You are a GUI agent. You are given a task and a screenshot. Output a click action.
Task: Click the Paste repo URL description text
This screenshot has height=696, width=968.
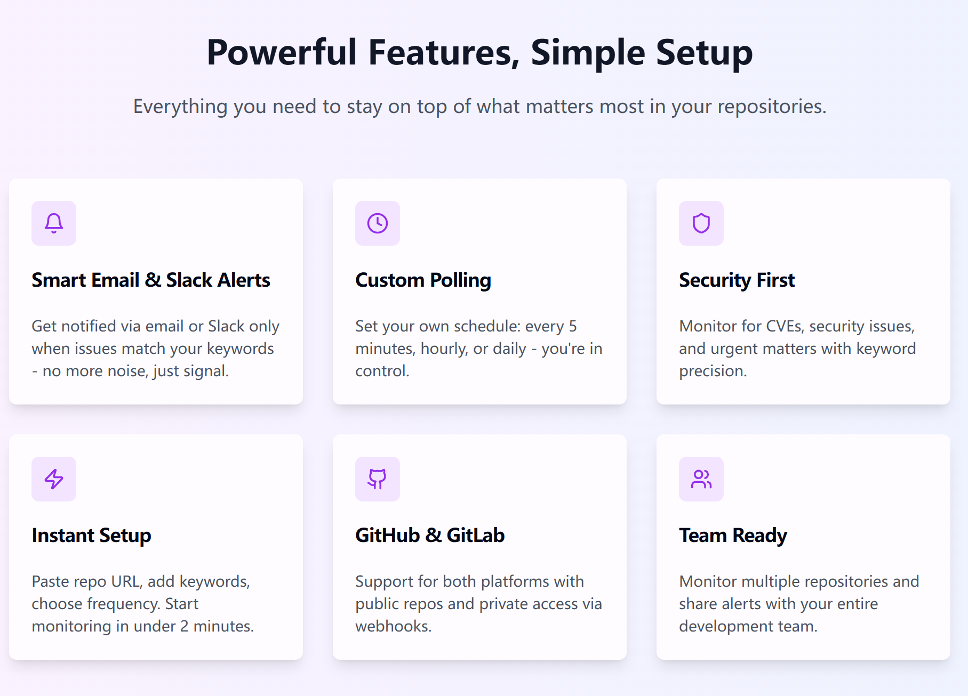[143, 604]
